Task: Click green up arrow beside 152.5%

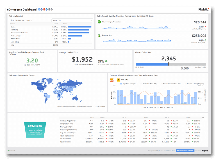Action: click(x=193, y=121)
